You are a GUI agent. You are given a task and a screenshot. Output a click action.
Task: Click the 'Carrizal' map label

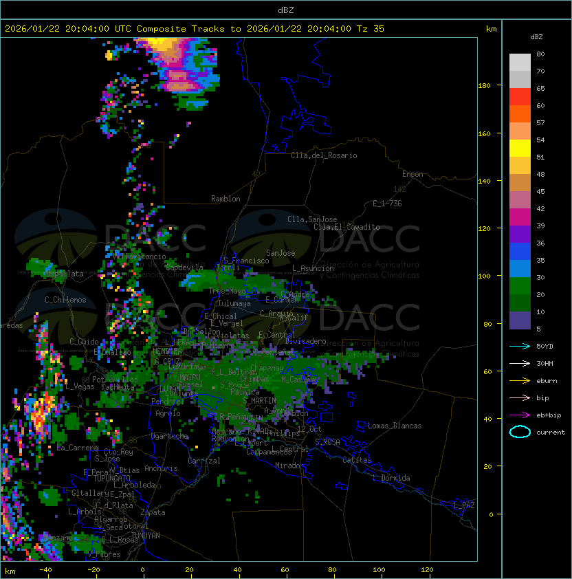pyautogui.click(x=203, y=461)
